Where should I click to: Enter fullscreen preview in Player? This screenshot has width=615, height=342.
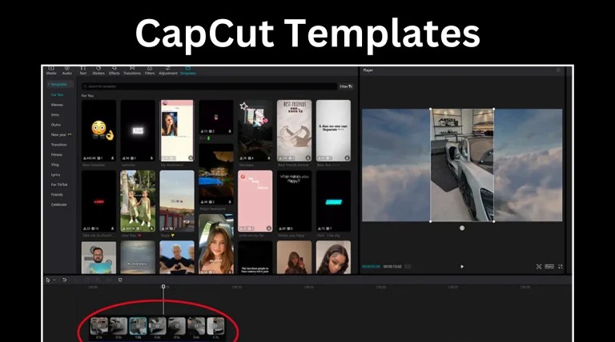(560, 266)
